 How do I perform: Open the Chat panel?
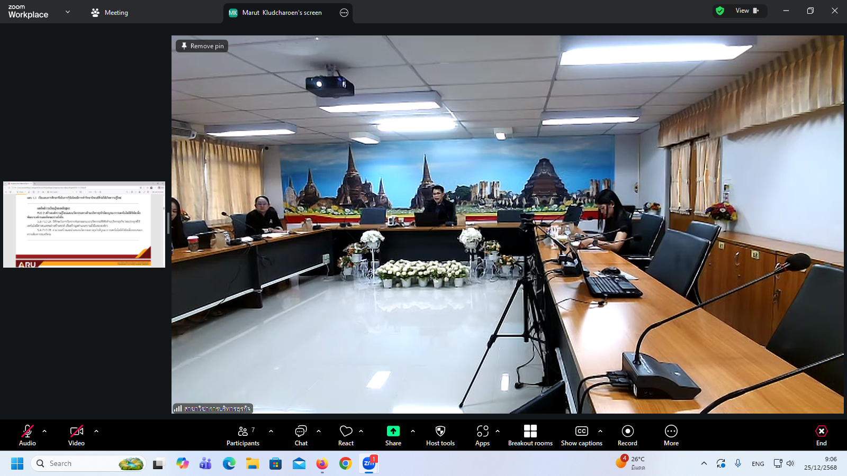point(301,435)
